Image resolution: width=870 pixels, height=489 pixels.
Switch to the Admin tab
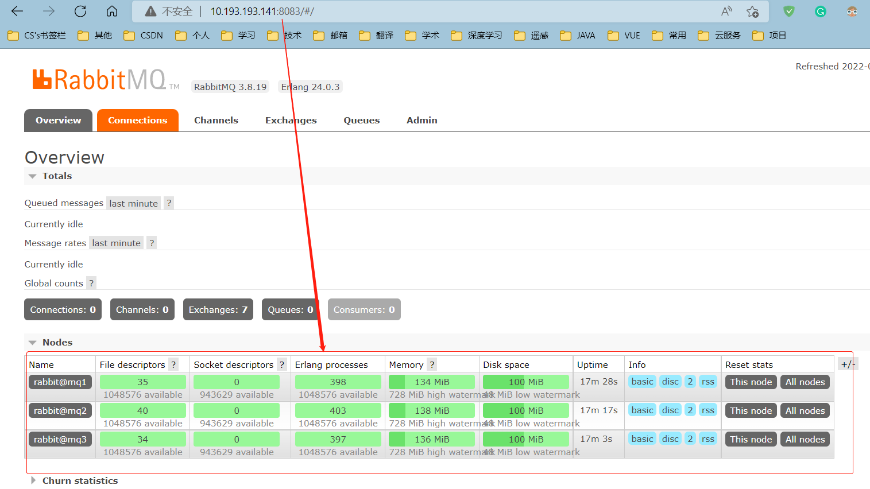tap(422, 121)
